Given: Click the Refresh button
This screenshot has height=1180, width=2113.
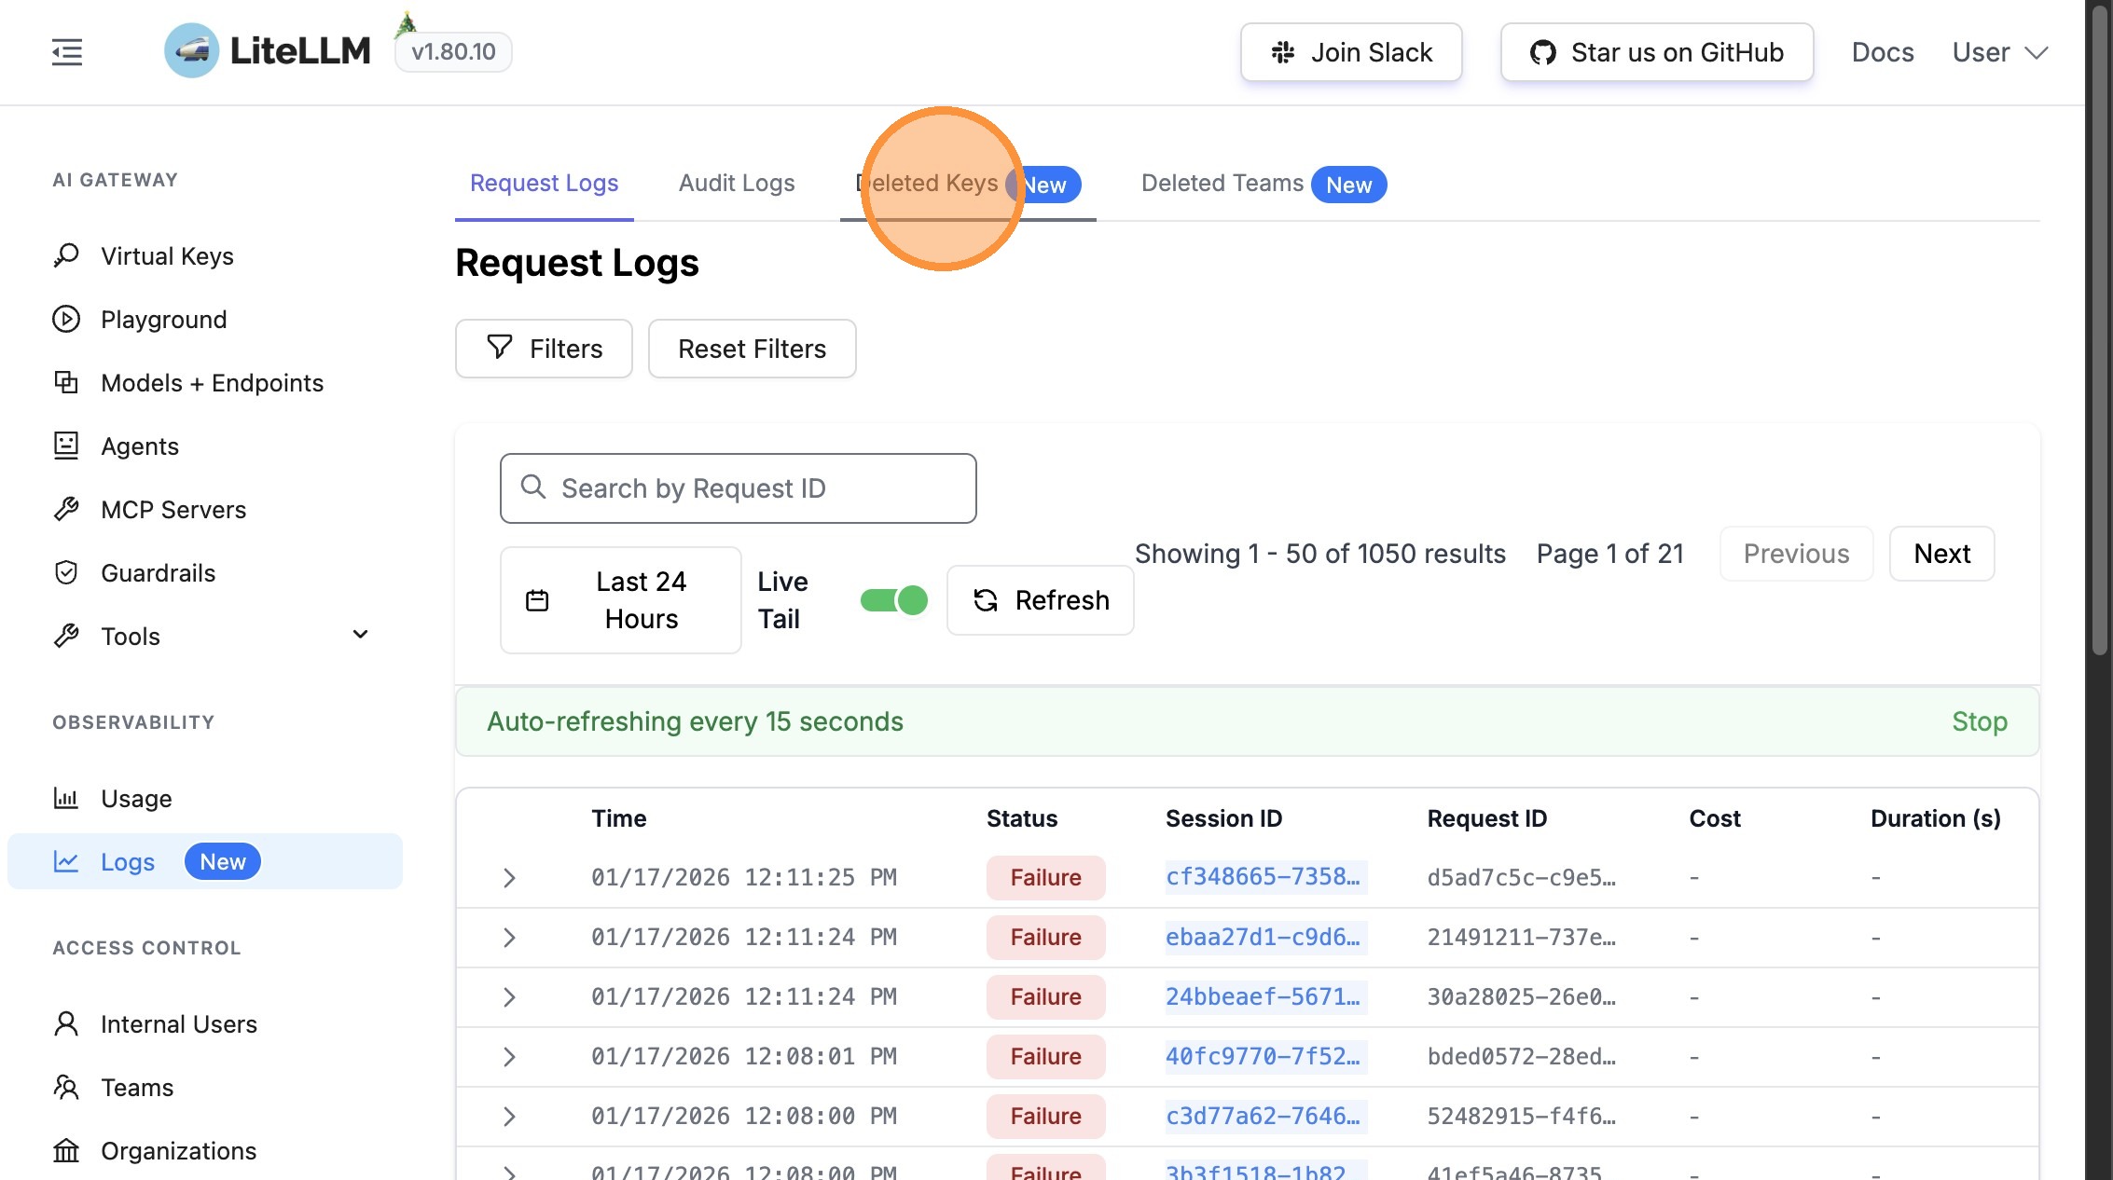Looking at the screenshot, I should tap(1040, 600).
